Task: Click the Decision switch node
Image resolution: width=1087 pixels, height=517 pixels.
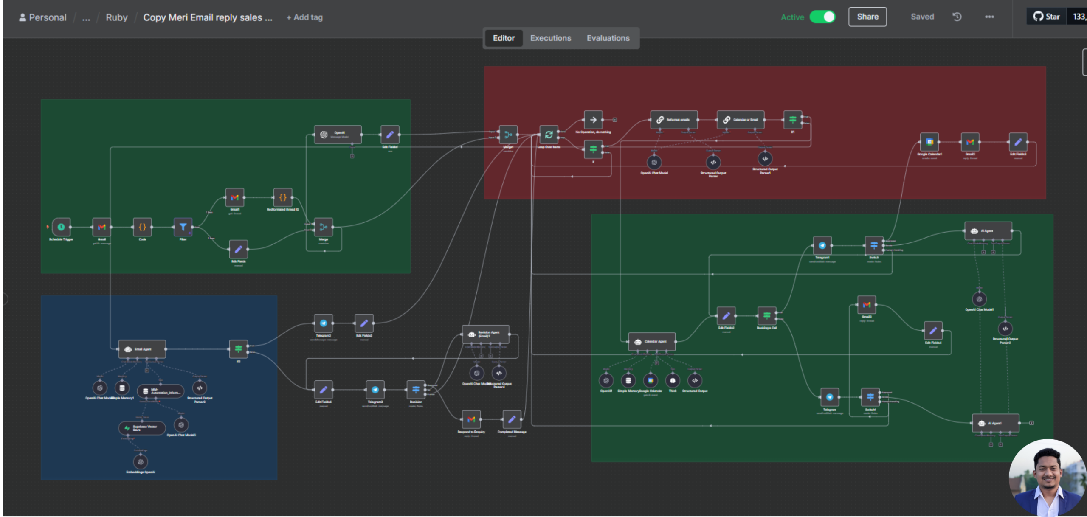Action: [x=416, y=389]
